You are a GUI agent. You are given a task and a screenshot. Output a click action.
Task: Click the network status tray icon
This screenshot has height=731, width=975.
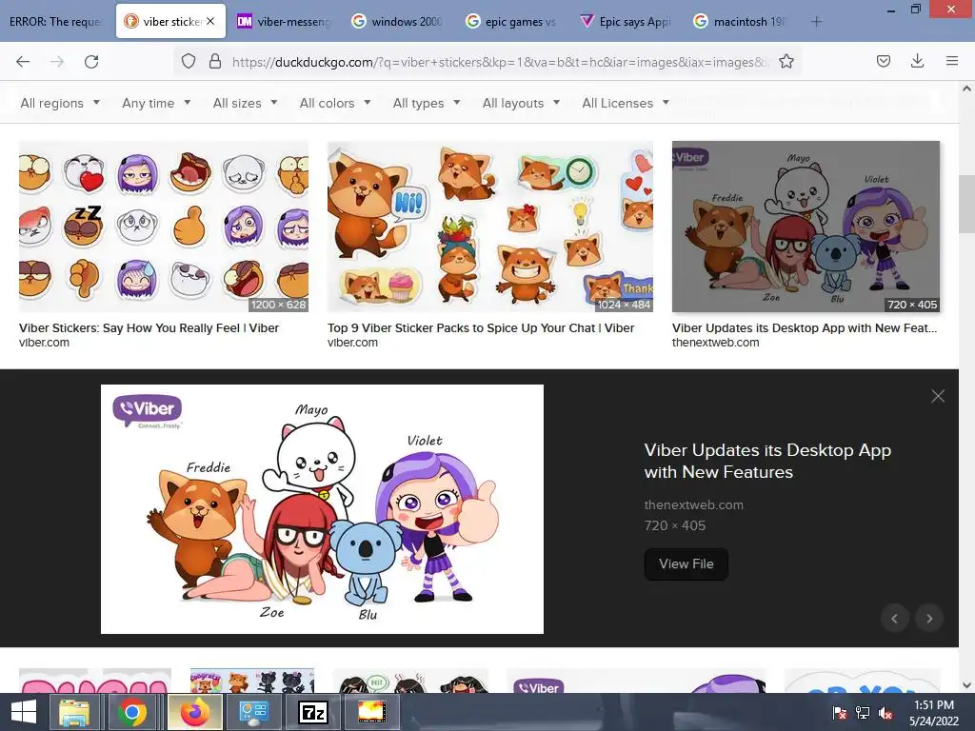[863, 713]
